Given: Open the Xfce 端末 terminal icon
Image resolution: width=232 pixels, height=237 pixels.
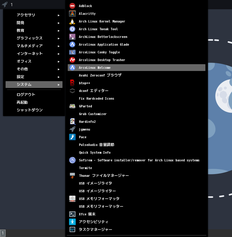Looking at the screenshot, I should [72, 214].
